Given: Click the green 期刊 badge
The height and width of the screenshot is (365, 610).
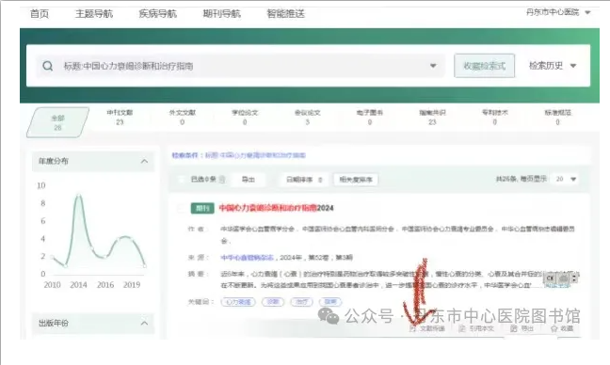Looking at the screenshot, I should (x=202, y=208).
